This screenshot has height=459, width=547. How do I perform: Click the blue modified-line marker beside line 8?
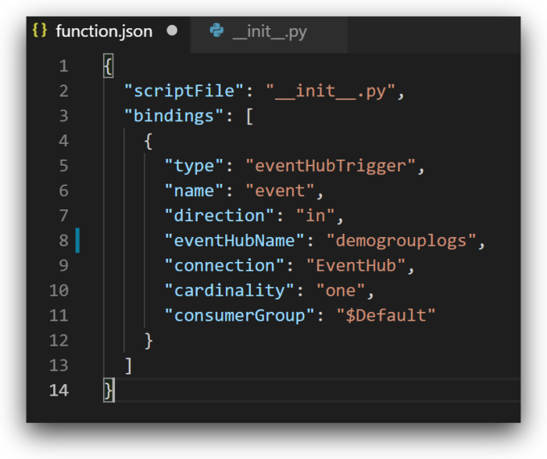pyautogui.click(x=77, y=240)
